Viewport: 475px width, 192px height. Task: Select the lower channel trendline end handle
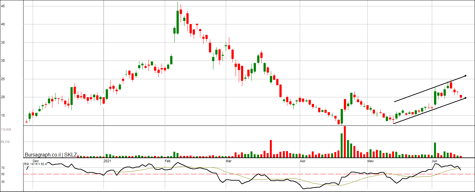pos(465,98)
